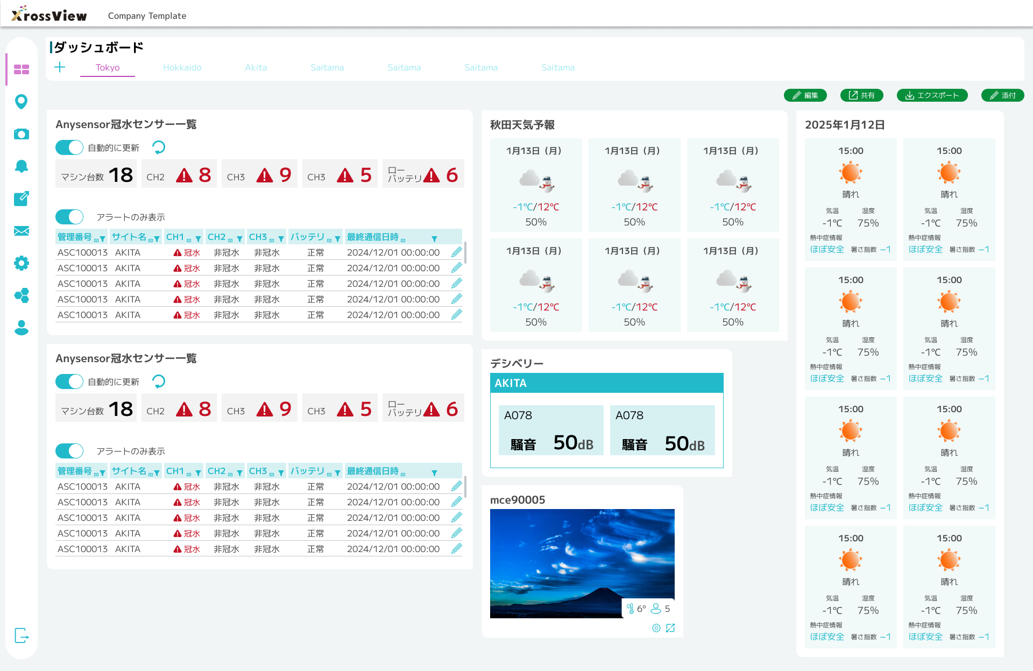Viewport: 1033px width, 671px height.
Task: Open the settings gear in sidebar
Action: (21, 263)
